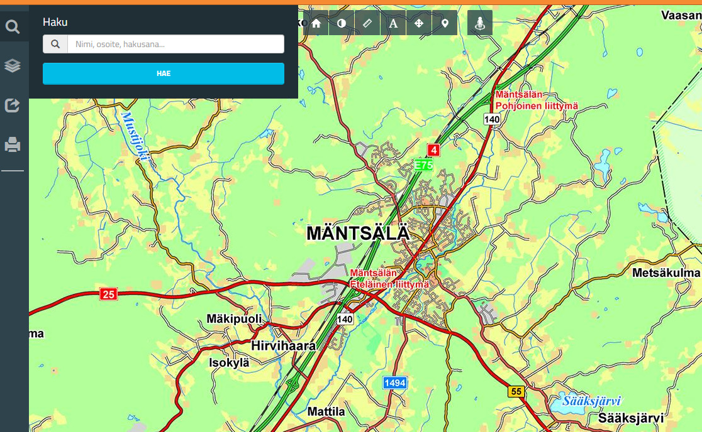Click the red road 25 shield
The width and height of the screenshot is (702, 432).
[x=108, y=294]
